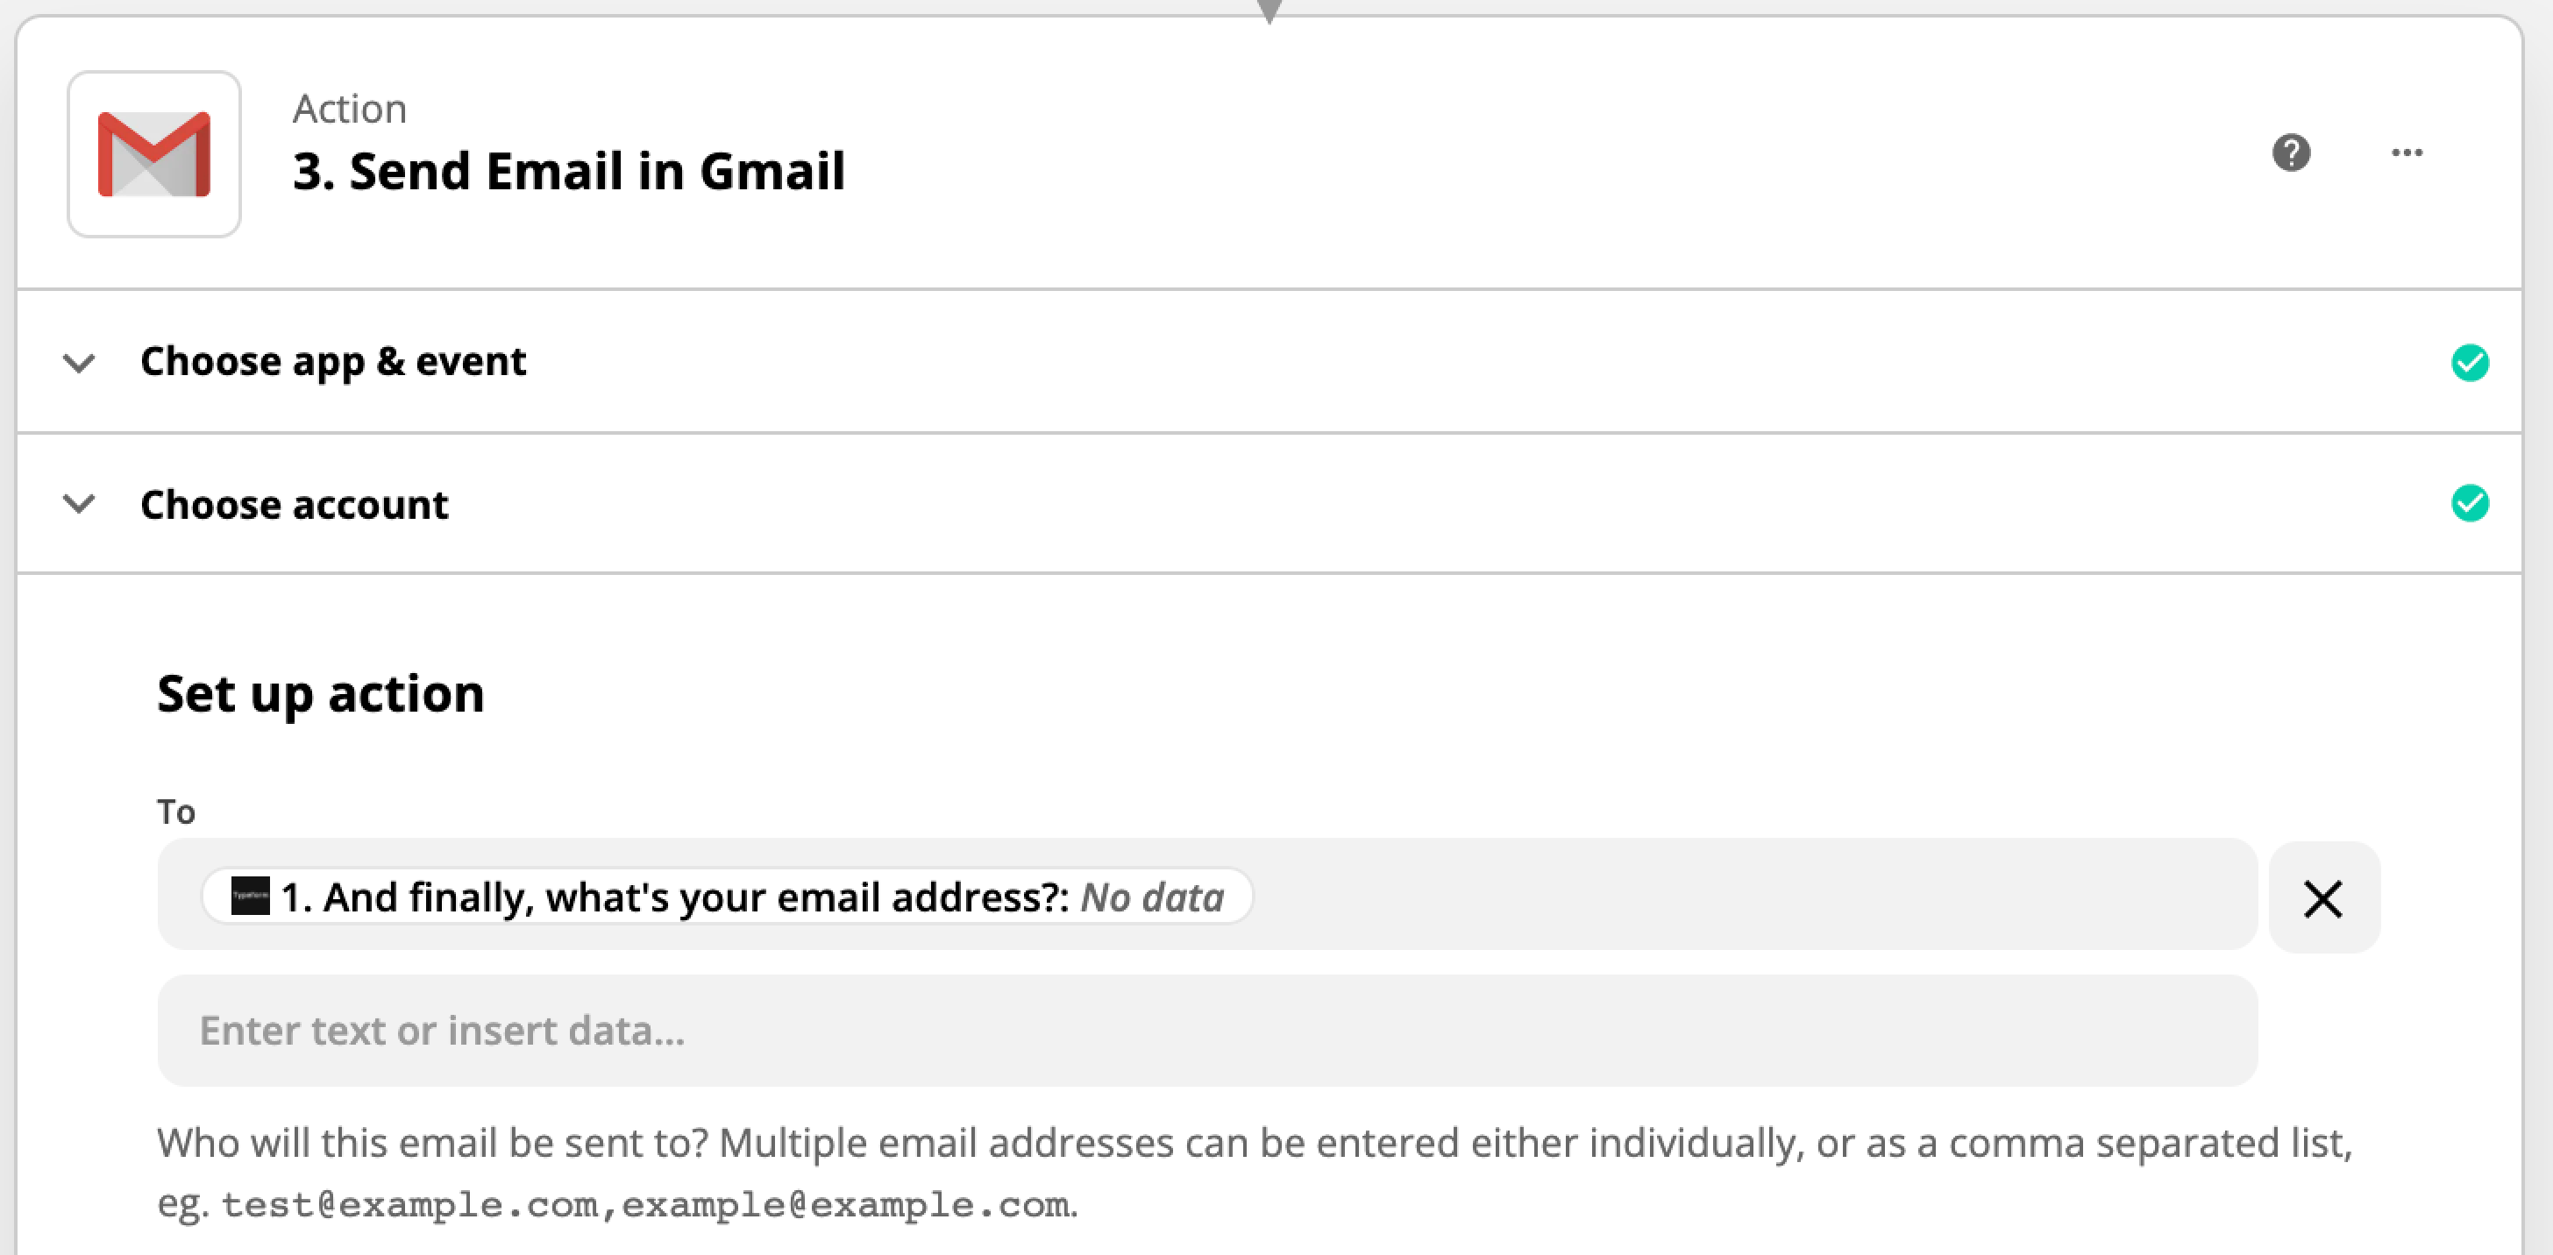Remove the first To recipient with X
The height and width of the screenshot is (1255, 2553).
tap(2323, 898)
